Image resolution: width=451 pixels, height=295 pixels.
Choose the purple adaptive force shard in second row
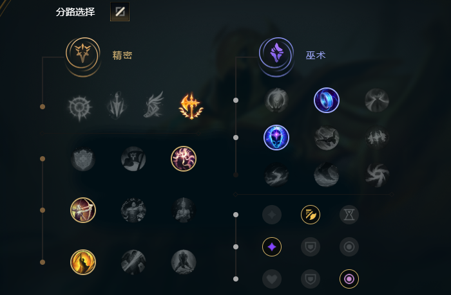pos(272,247)
